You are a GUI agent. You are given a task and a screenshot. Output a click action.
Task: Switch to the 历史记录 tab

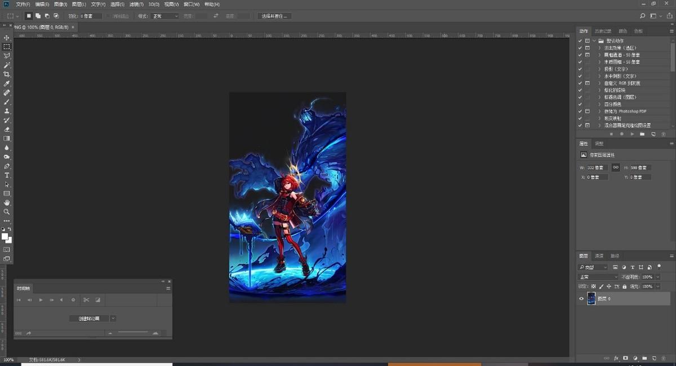pyautogui.click(x=603, y=31)
